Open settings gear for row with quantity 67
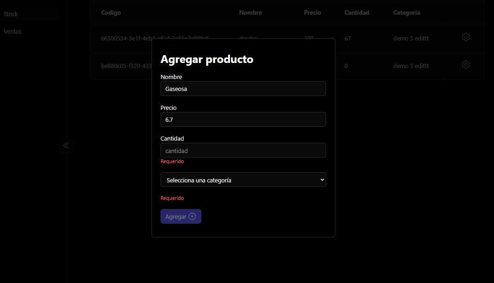494x283 pixels. (x=465, y=37)
